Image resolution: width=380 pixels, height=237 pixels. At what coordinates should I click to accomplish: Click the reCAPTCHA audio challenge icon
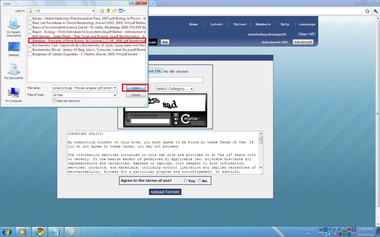[x=176, y=119]
